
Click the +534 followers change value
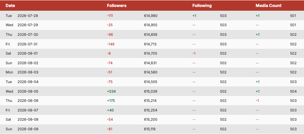(111, 91)
